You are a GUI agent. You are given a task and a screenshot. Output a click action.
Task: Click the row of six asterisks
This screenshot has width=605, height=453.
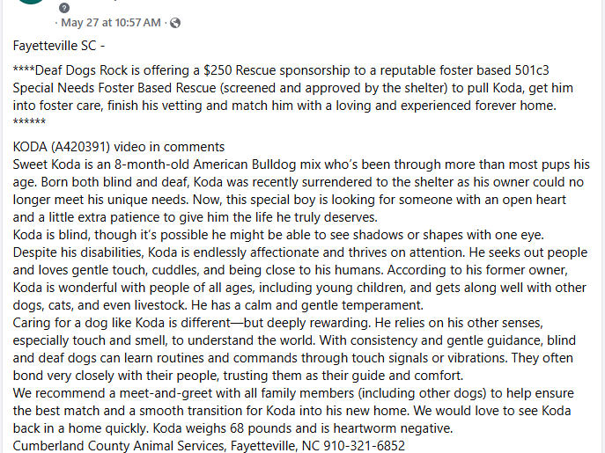point(29,122)
